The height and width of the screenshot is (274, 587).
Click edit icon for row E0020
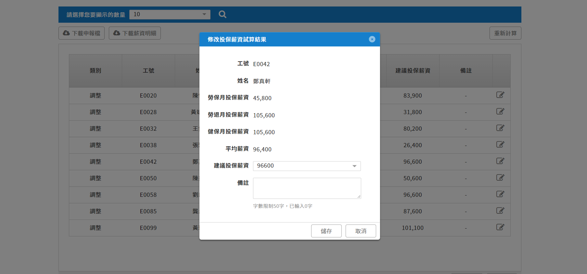pyautogui.click(x=500, y=95)
